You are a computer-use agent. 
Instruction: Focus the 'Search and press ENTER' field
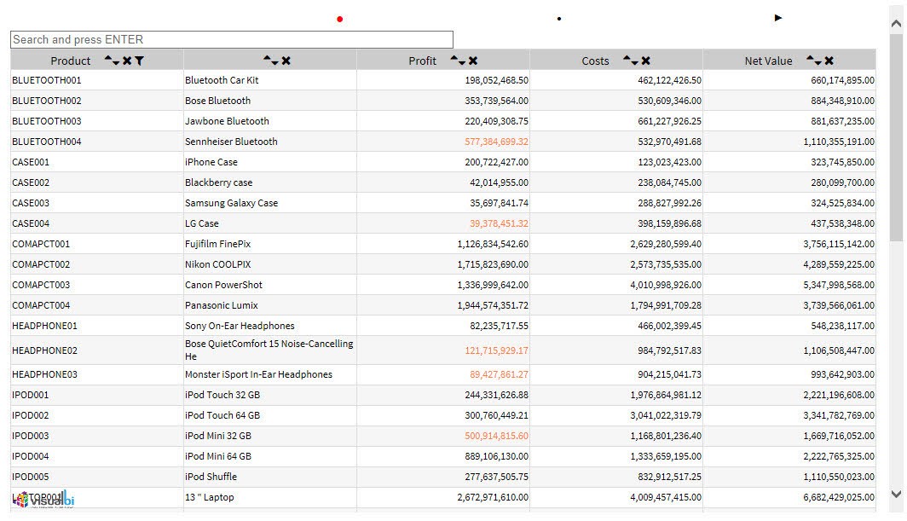(231, 40)
